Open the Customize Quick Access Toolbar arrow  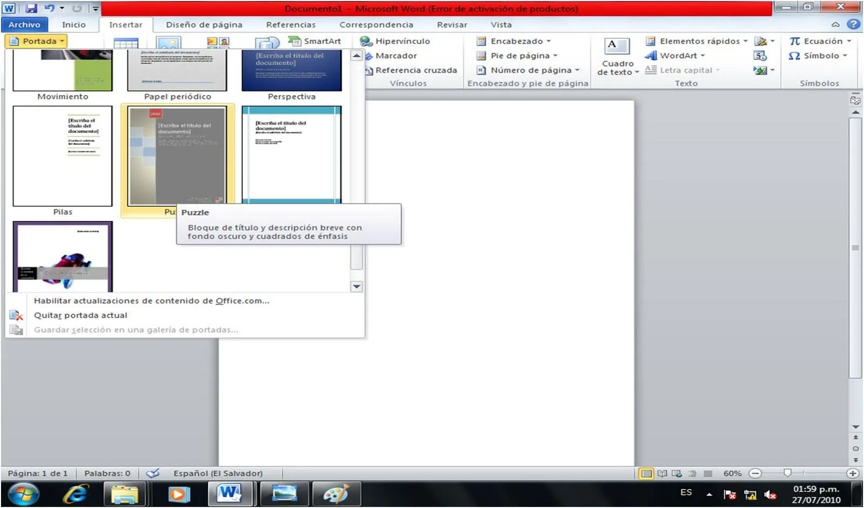pos(95,9)
